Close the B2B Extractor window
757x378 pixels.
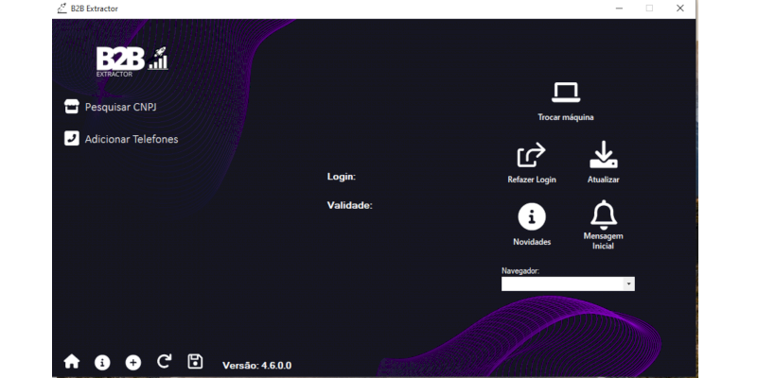coord(679,9)
